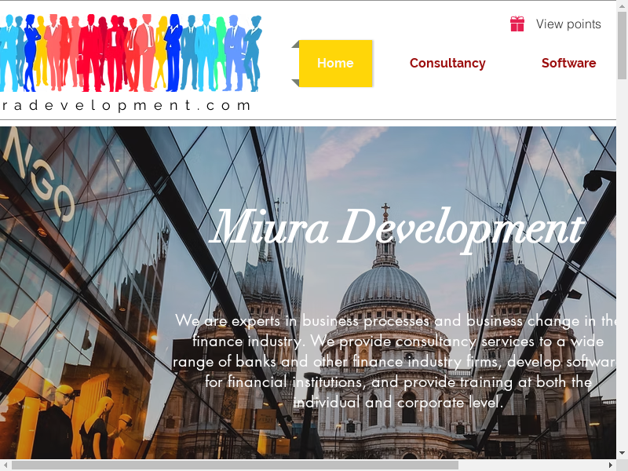Click the colorful people silhouettes logo
This screenshot has width=628, height=471.
click(130, 53)
